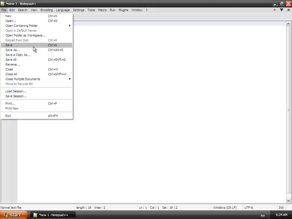292x219 pixels.
Task: Open the View menu
Action: tap(34, 10)
